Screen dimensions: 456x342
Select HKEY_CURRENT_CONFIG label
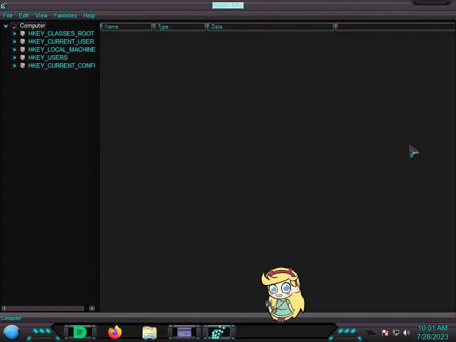(61, 65)
